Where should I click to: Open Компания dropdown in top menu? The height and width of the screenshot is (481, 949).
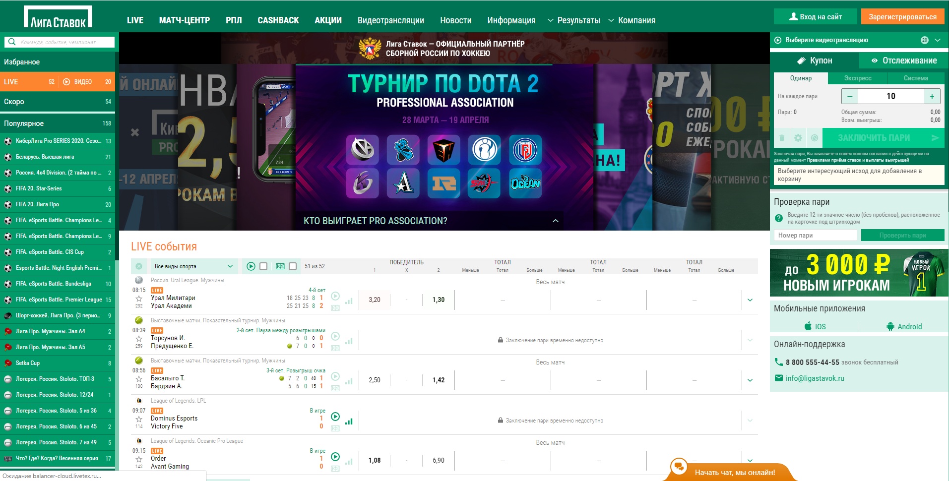click(632, 20)
